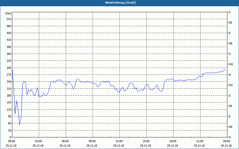Click the blue curve's lowest dip near 60 Grad
Screen dimensions: 239x149
(x=19, y=125)
